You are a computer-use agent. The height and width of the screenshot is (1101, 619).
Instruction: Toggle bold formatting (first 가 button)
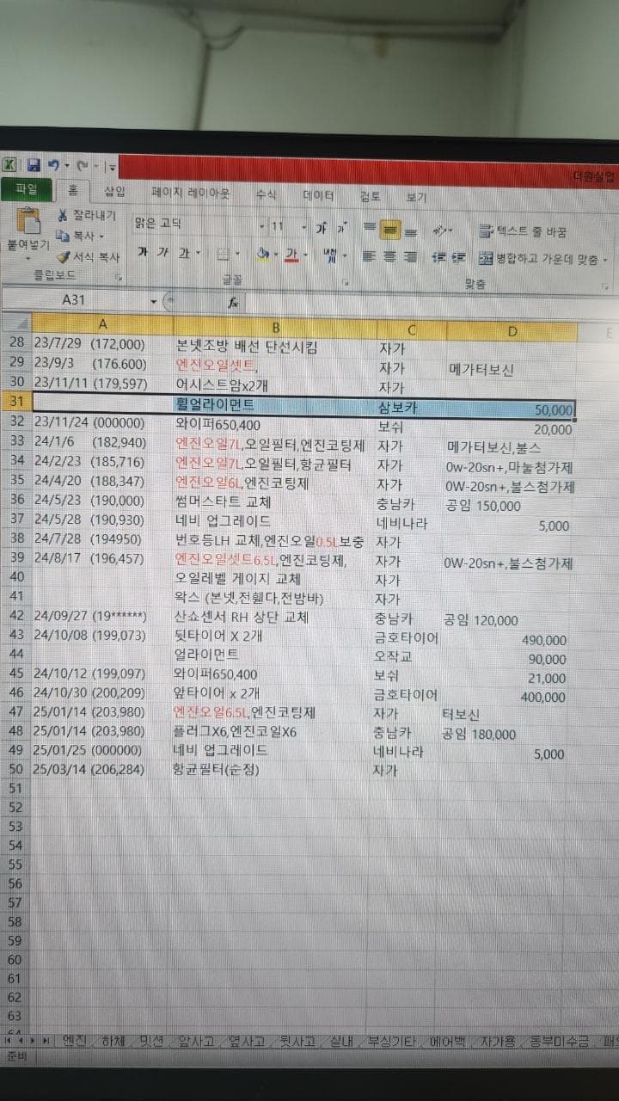[142, 254]
